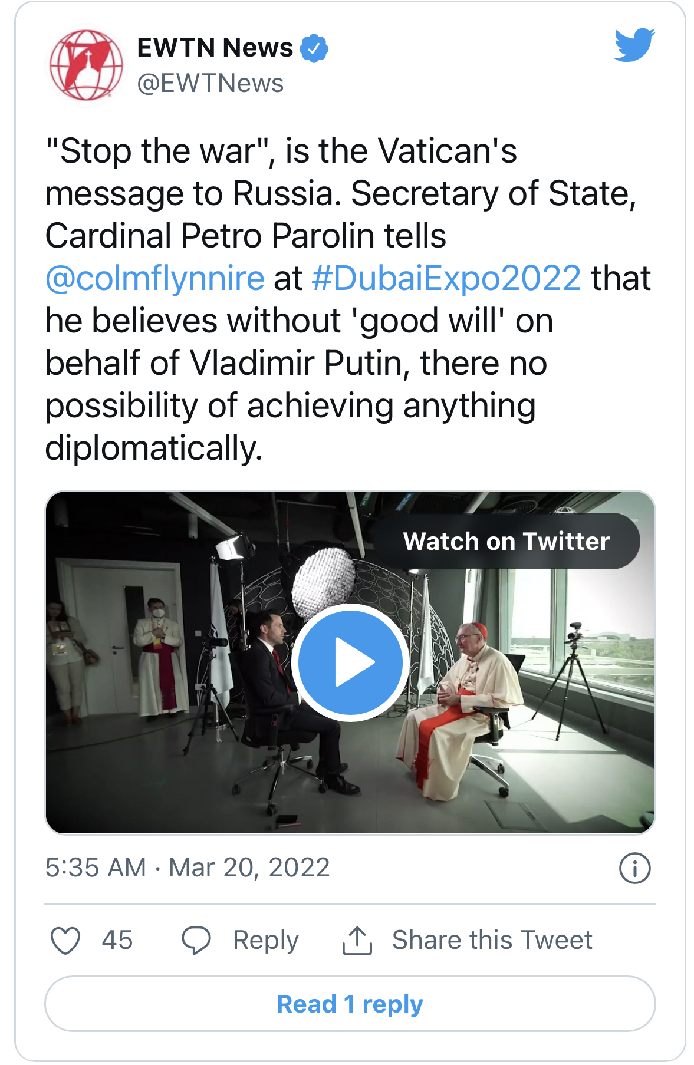
Task: Click the 5:35 AM Mar 20, 2022 timestamp
Action: coord(188,868)
